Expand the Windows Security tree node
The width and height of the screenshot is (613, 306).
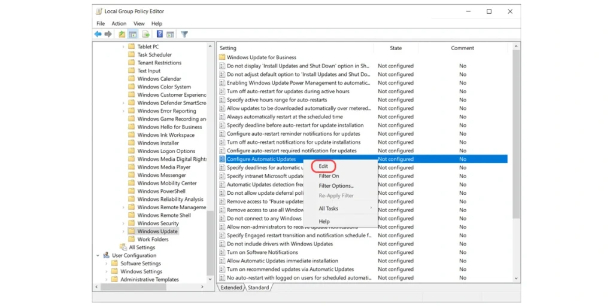coord(123,224)
